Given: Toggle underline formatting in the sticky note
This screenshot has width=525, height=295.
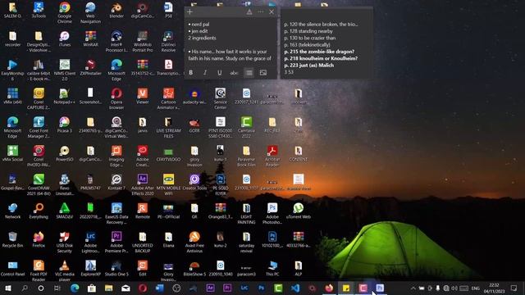Looking at the screenshot, I should (219, 73).
